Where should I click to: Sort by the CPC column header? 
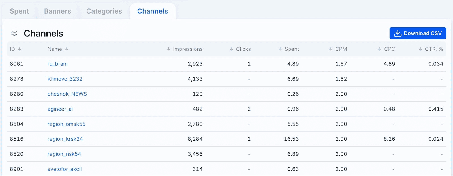point(386,49)
